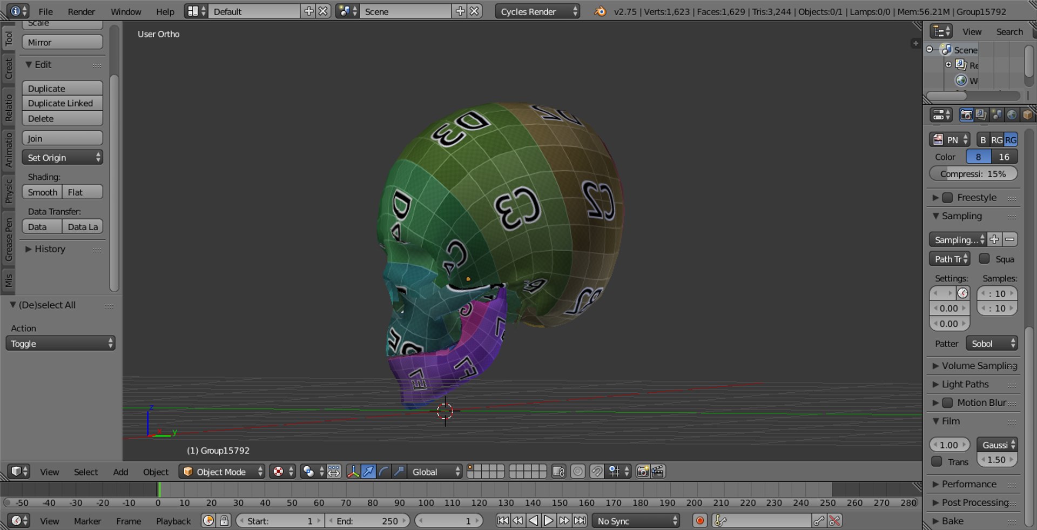Adjust the Compression 15% slider
The width and height of the screenshot is (1037, 530).
973,174
